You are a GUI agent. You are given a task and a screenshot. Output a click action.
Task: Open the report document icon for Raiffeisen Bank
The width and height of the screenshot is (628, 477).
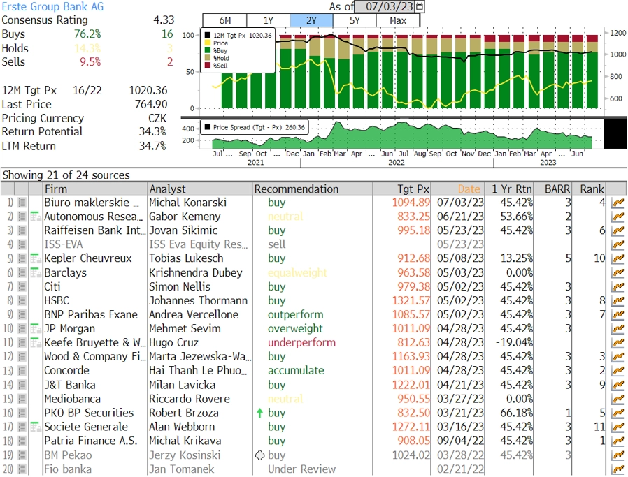click(22, 230)
